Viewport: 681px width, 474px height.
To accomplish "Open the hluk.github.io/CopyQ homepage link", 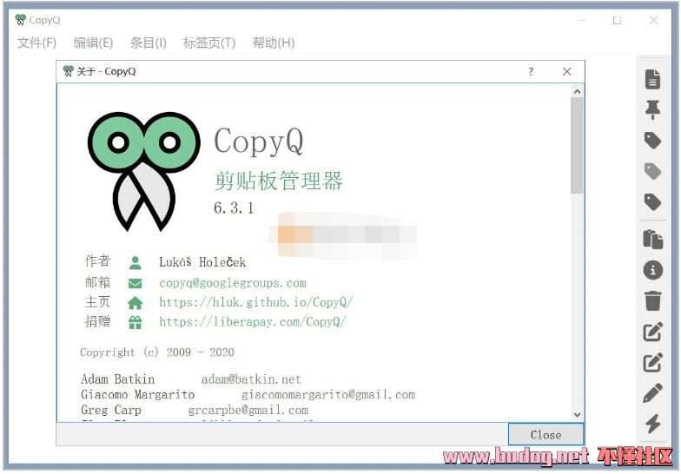I will [256, 302].
